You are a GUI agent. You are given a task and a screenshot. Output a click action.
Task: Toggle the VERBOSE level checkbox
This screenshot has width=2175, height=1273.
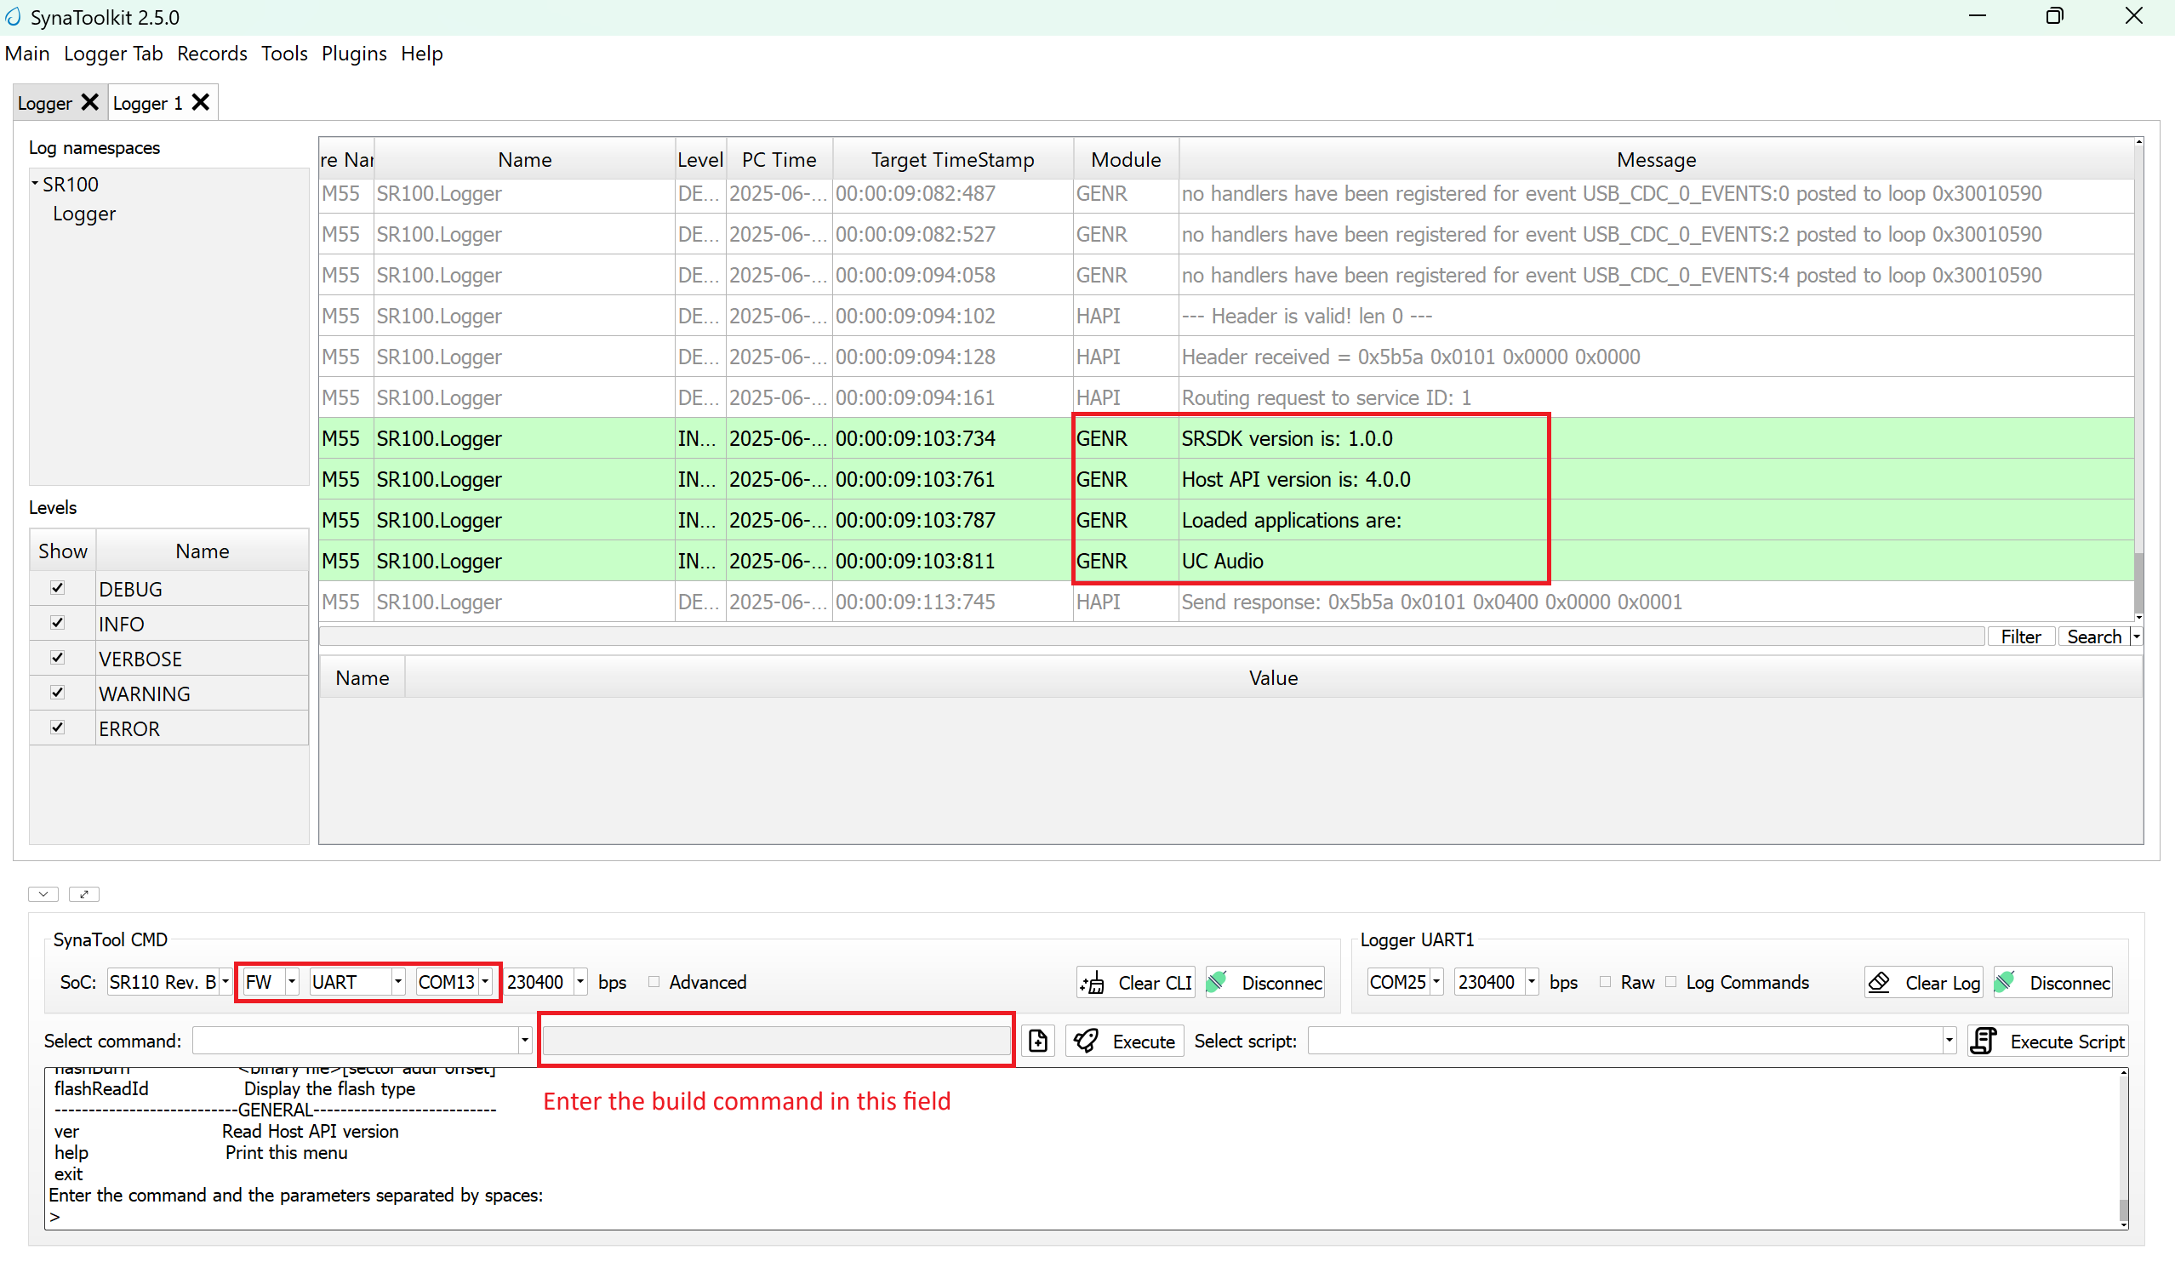click(58, 658)
